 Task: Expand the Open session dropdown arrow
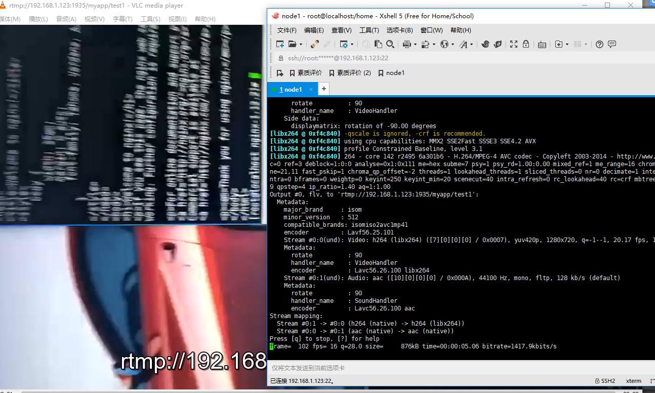pyautogui.click(x=301, y=44)
